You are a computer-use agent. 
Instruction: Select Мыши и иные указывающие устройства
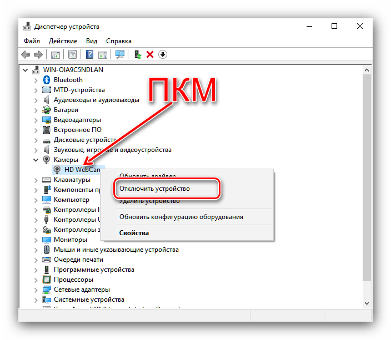pyautogui.click(x=116, y=250)
